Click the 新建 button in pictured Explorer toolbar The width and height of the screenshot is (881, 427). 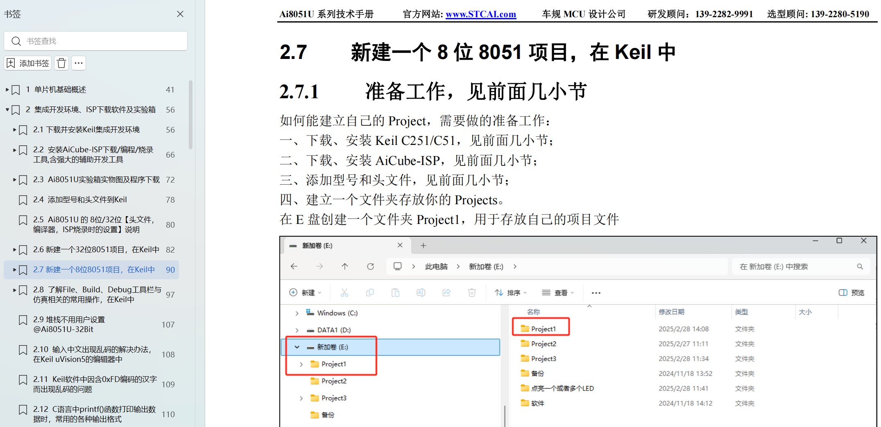tap(306, 293)
